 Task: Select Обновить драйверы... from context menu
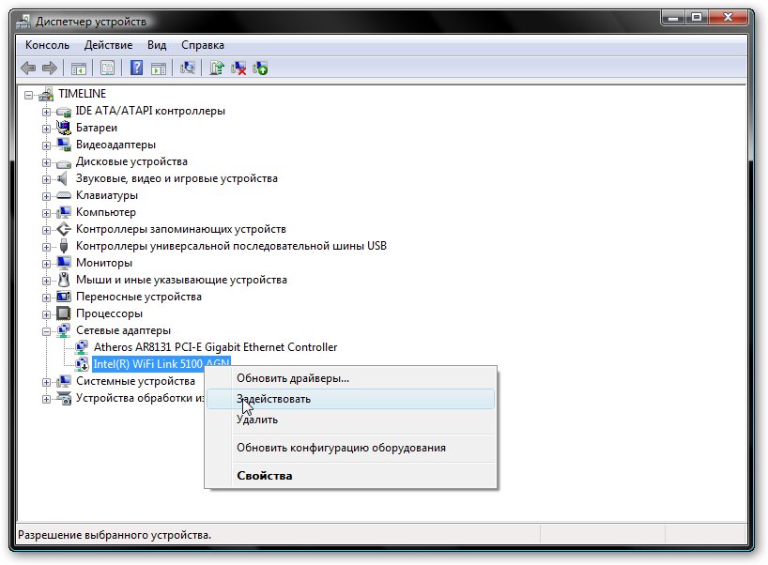click(x=292, y=378)
